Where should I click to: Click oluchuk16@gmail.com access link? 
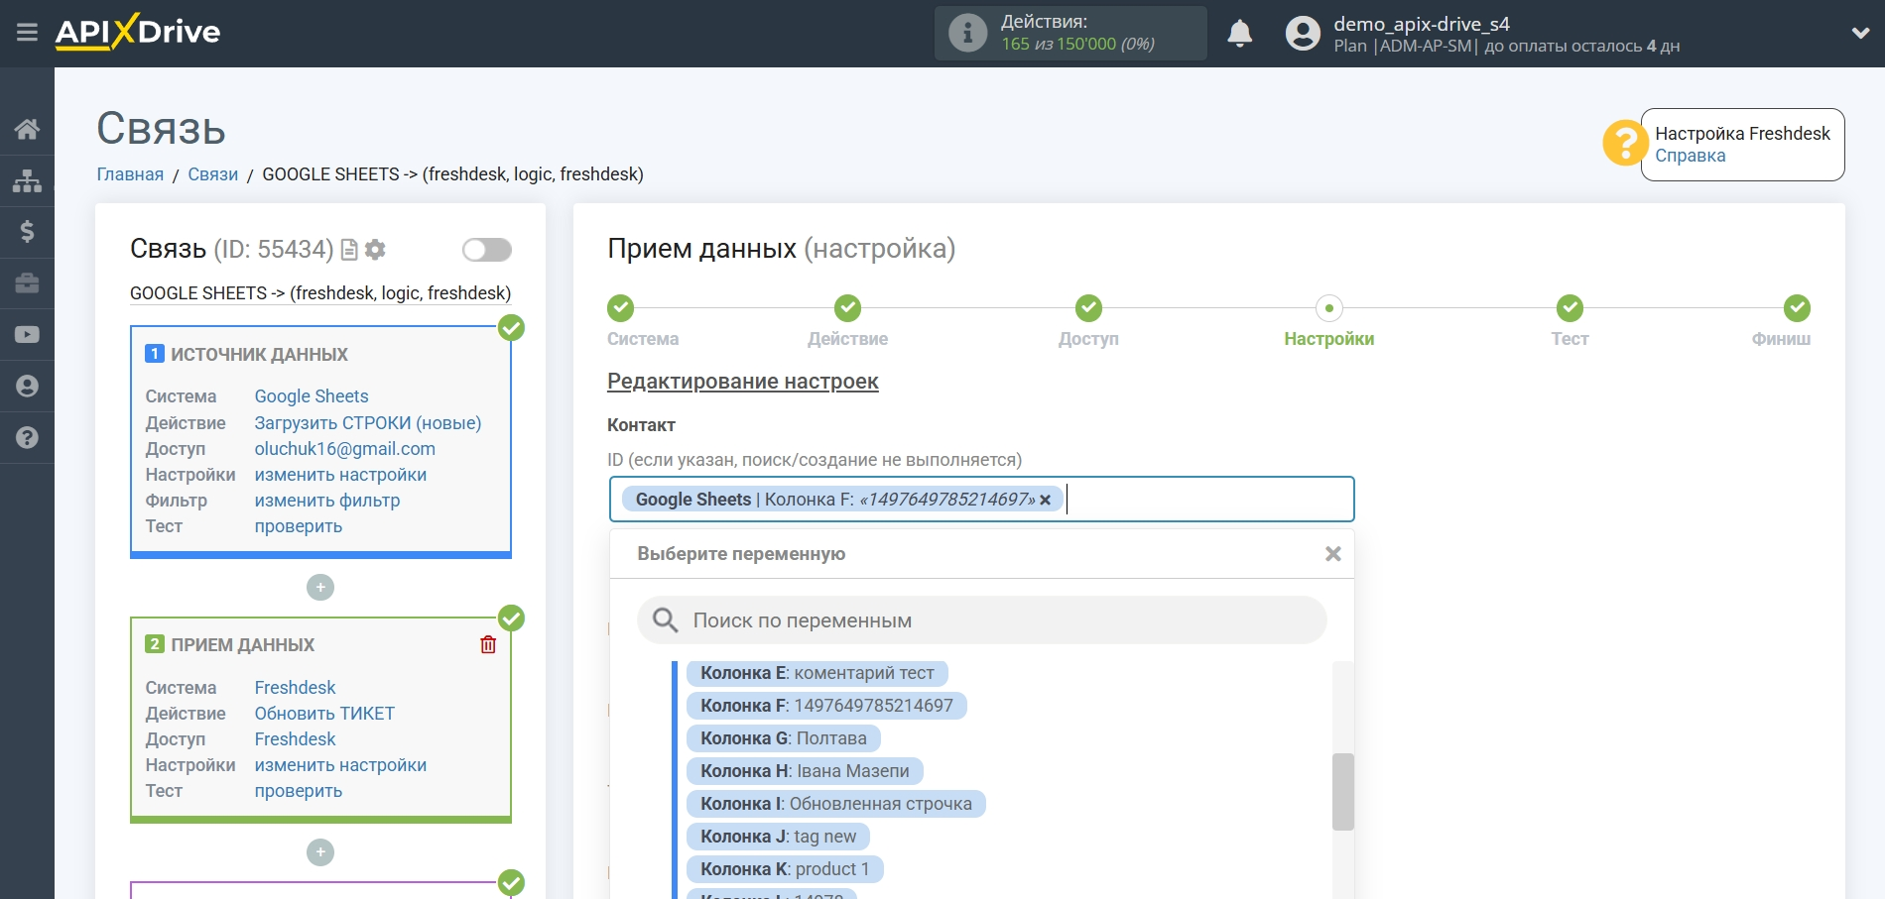(x=345, y=449)
